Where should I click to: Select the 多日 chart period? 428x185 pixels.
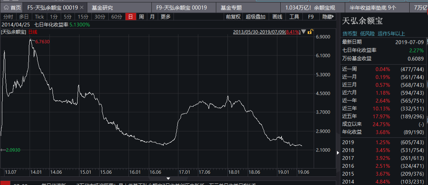pyautogui.click(x=24, y=16)
